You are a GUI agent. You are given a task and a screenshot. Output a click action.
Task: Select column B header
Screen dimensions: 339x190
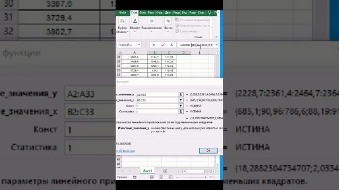click(x=155, y=53)
